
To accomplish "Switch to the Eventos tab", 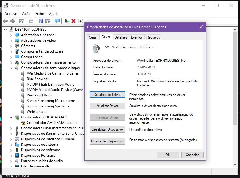I will click(x=137, y=37).
